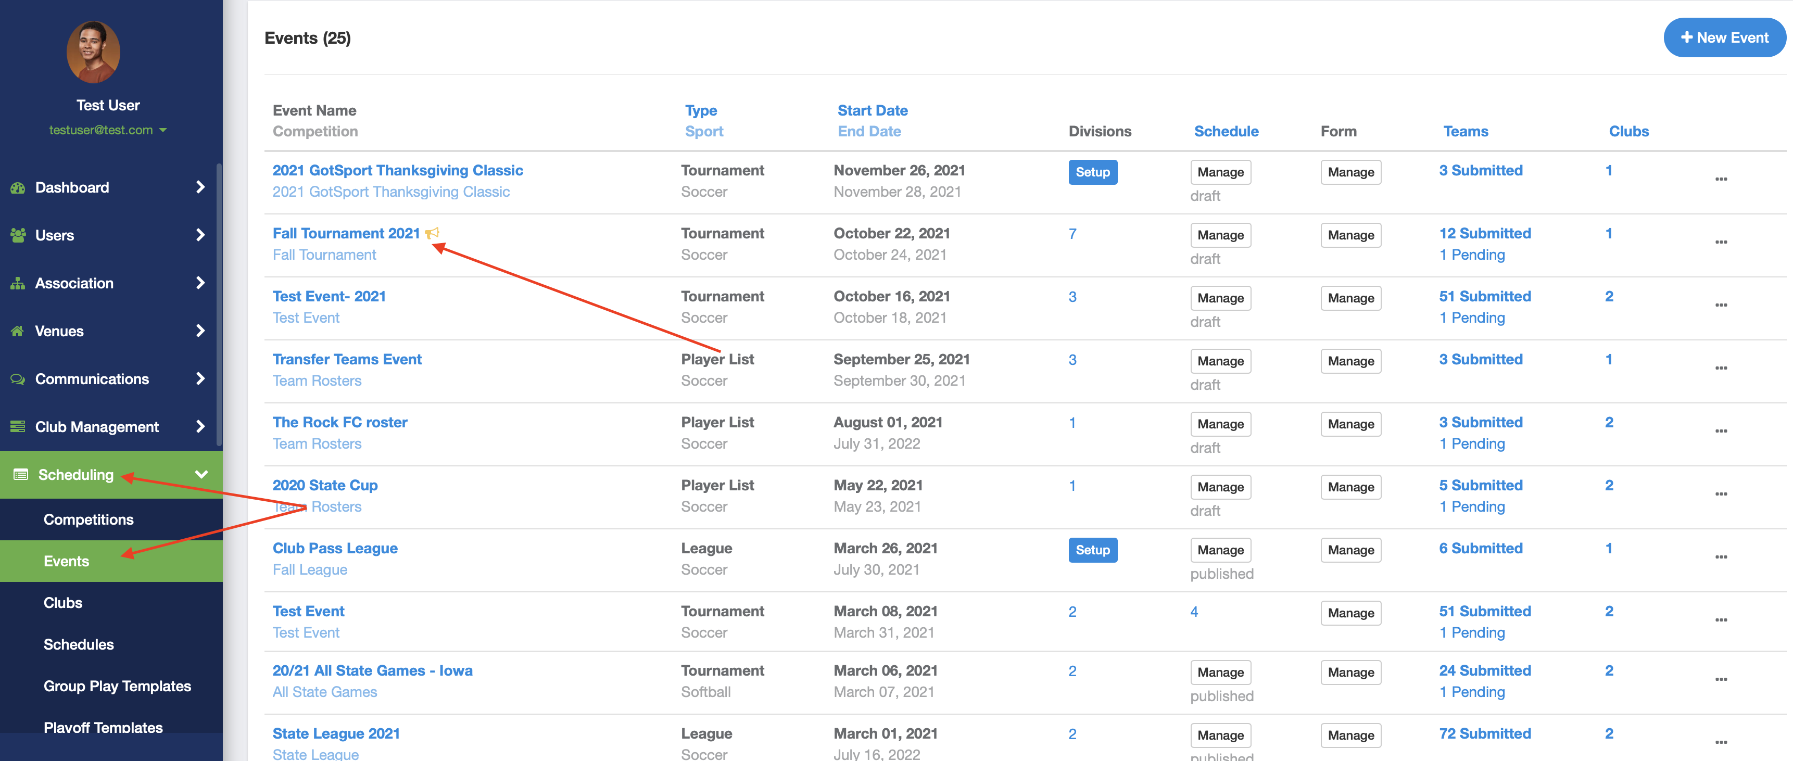Sort the table by Schedule column header
The image size is (1793, 761).
click(x=1226, y=132)
